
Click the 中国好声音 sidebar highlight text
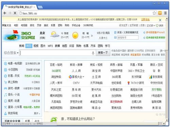pyautogui.click(x=35, y=95)
